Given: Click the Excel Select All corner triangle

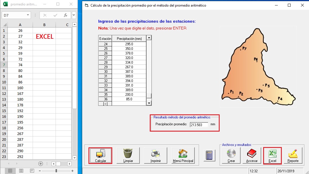Looking at the screenshot, I should [5, 25].
